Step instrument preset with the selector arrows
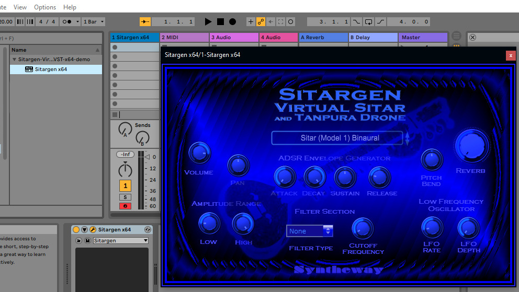The height and width of the screenshot is (292, 519). coord(407,138)
